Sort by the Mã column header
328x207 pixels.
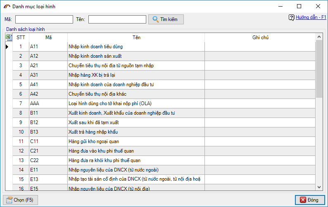click(48, 38)
